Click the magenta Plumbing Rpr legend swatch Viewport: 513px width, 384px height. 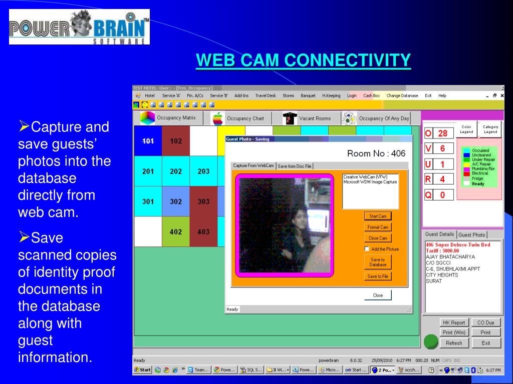point(467,169)
